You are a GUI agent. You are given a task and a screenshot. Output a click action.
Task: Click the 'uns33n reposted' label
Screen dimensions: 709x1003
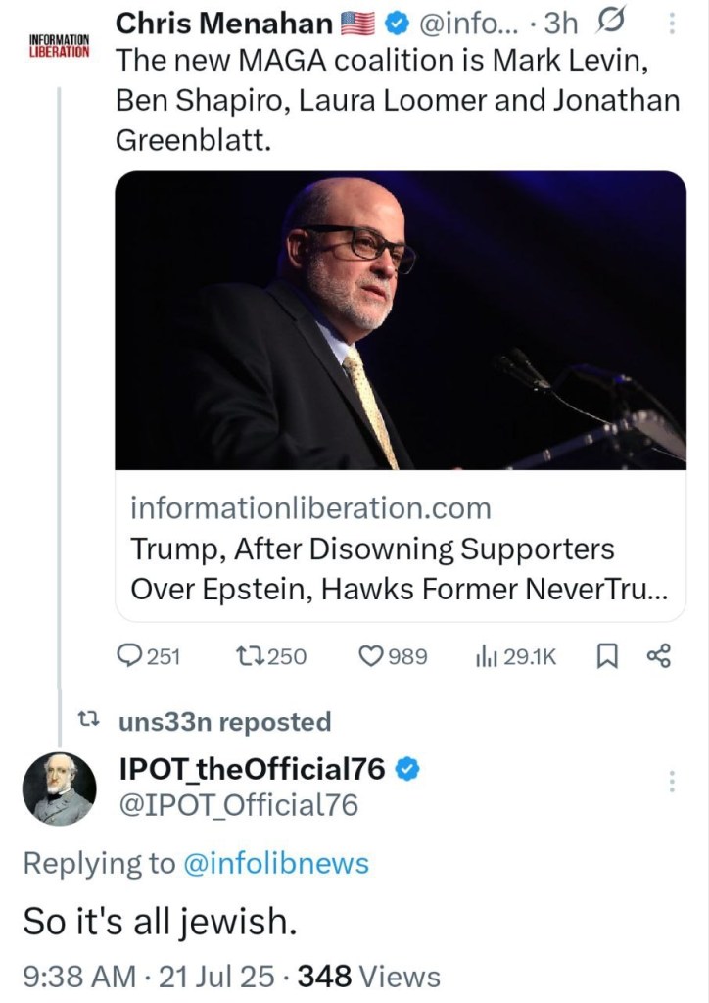[x=224, y=722]
